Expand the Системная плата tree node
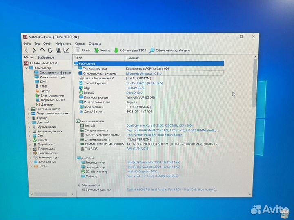Viewport: 294px width, 220px height. click(x=29, y=109)
